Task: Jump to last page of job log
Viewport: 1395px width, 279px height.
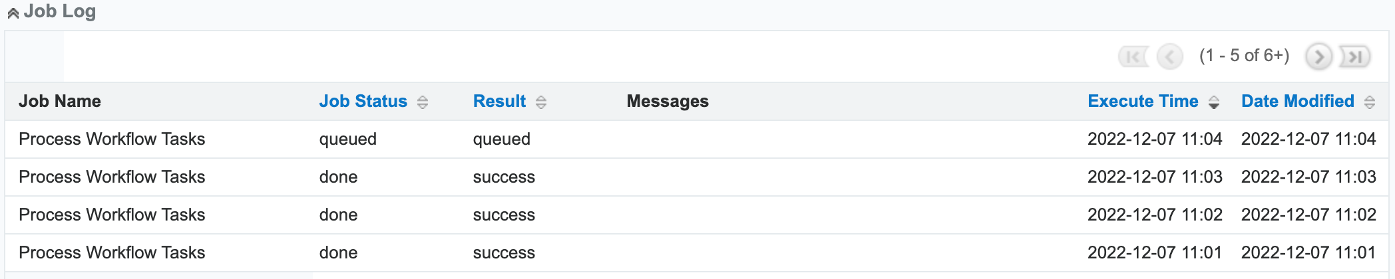Action: [1355, 56]
